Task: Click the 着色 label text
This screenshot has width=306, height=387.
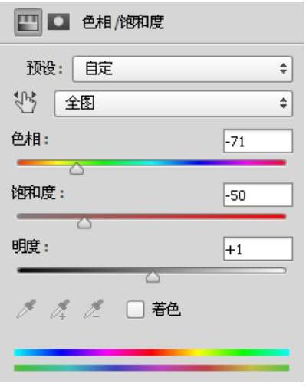Action: [x=166, y=310]
